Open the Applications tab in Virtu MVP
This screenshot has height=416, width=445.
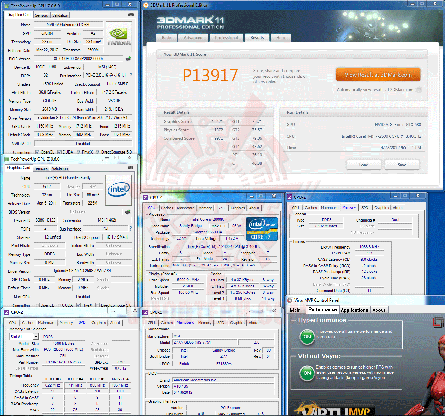pos(355,310)
